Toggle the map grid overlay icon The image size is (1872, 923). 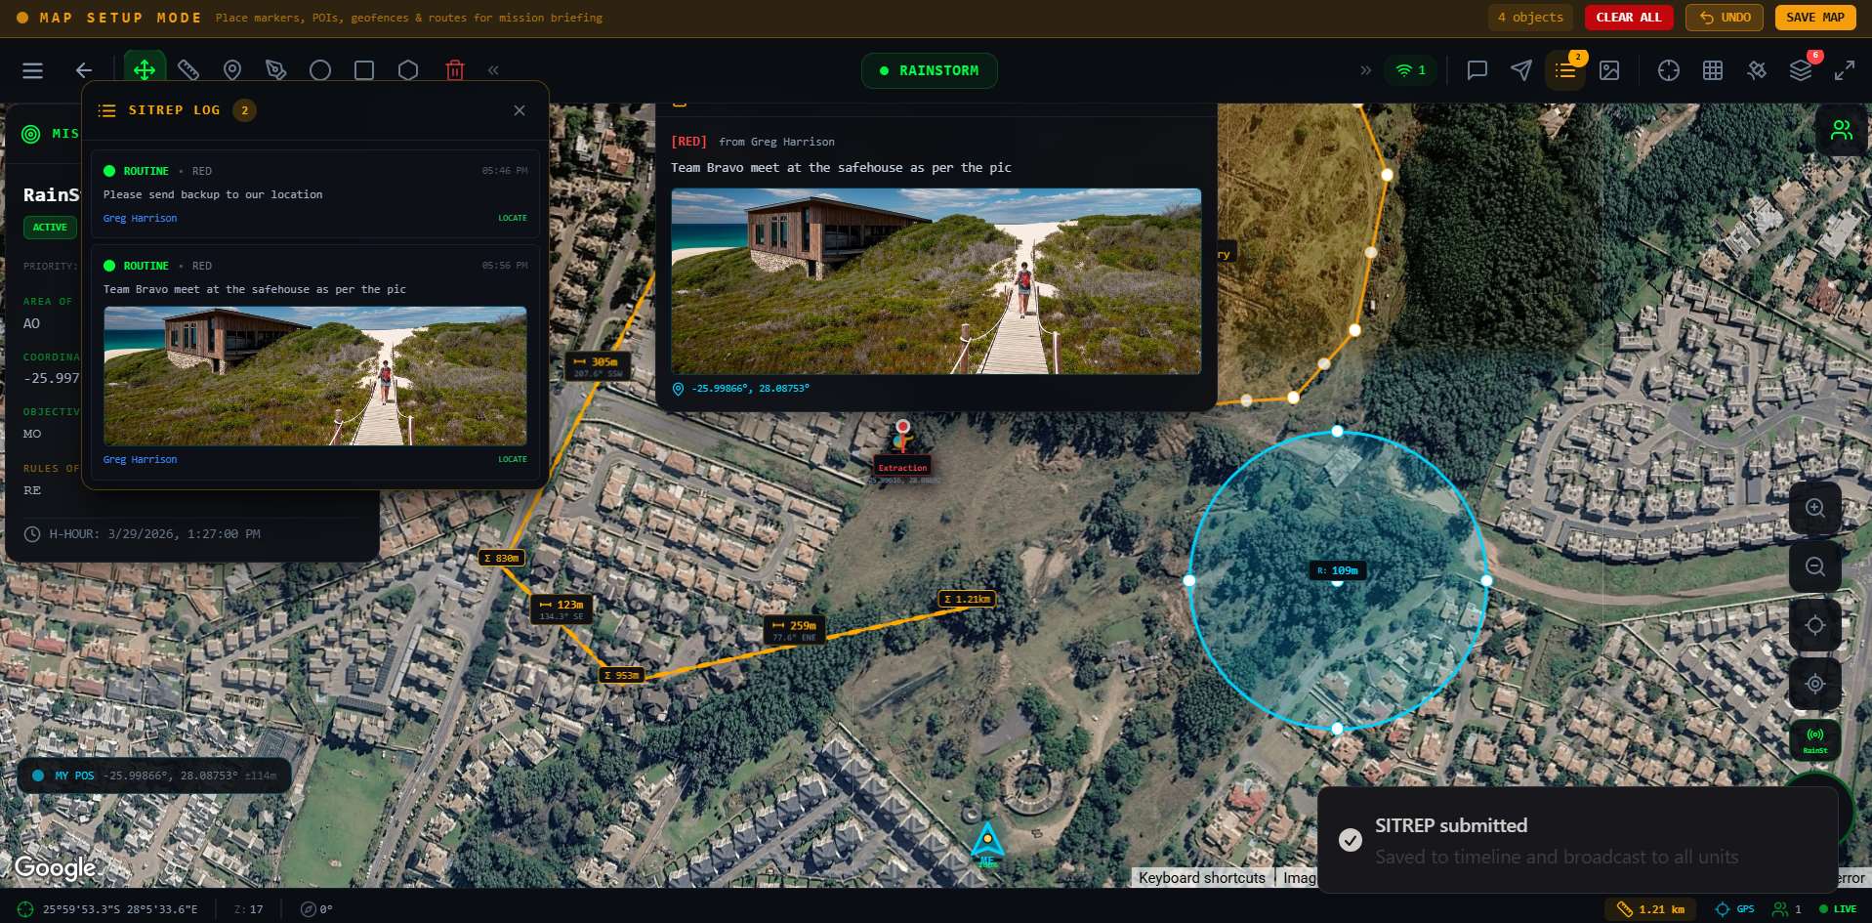(1713, 70)
